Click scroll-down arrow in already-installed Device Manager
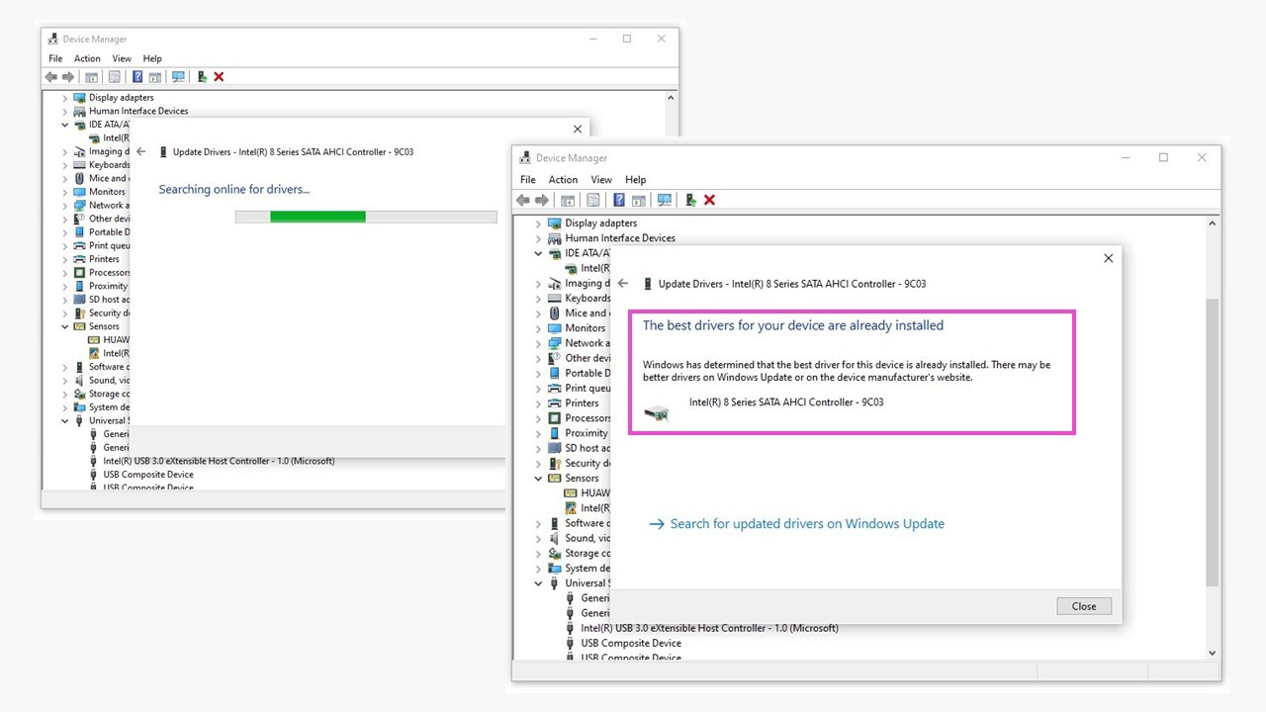The image size is (1266, 712). click(x=1213, y=653)
